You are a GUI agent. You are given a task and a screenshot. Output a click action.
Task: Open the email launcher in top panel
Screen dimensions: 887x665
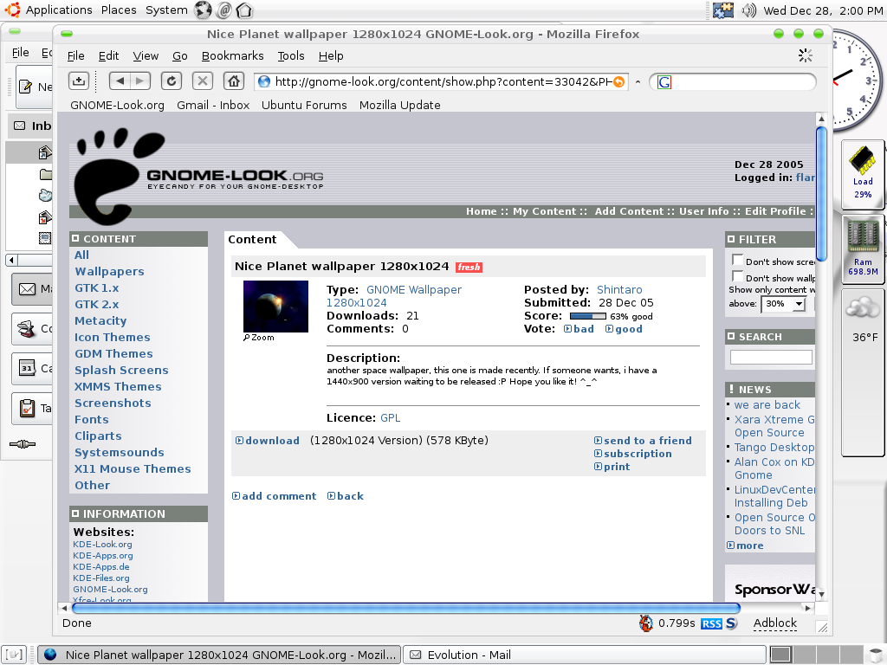coord(224,10)
